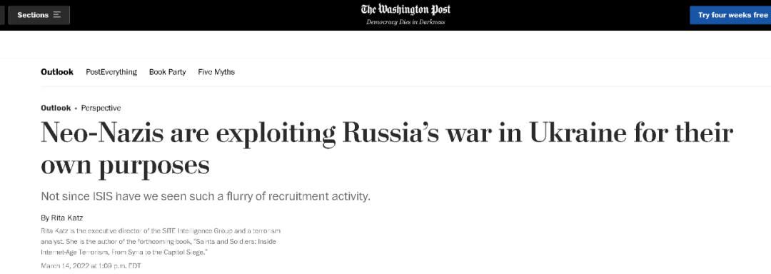Click the subheadline about ISIS recruitment activity

tap(206, 197)
